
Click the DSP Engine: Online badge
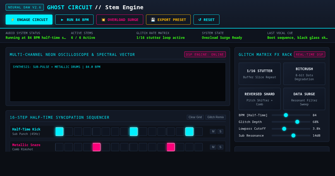205,54
